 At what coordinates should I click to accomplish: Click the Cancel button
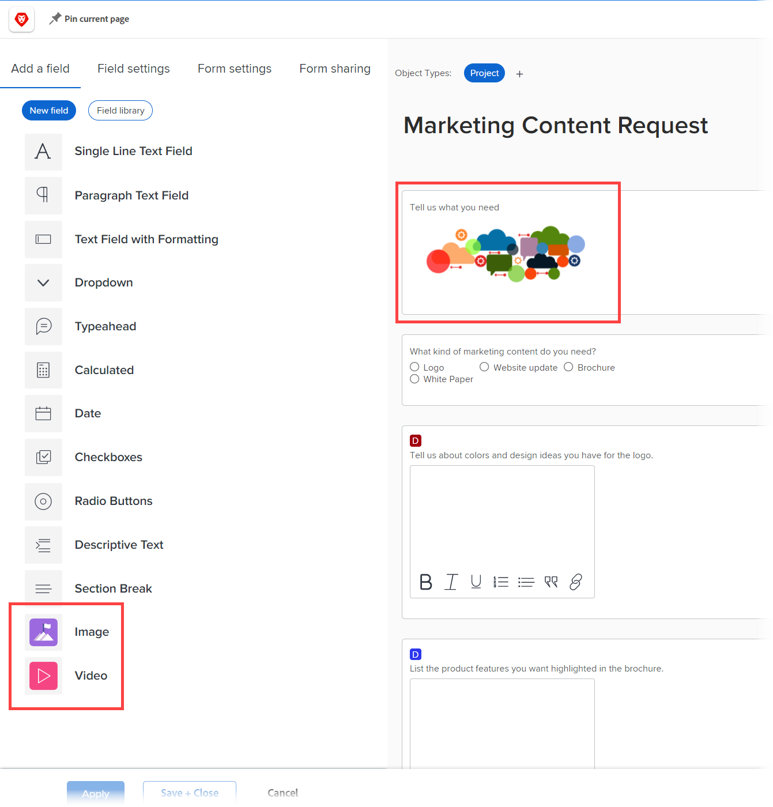(x=283, y=793)
